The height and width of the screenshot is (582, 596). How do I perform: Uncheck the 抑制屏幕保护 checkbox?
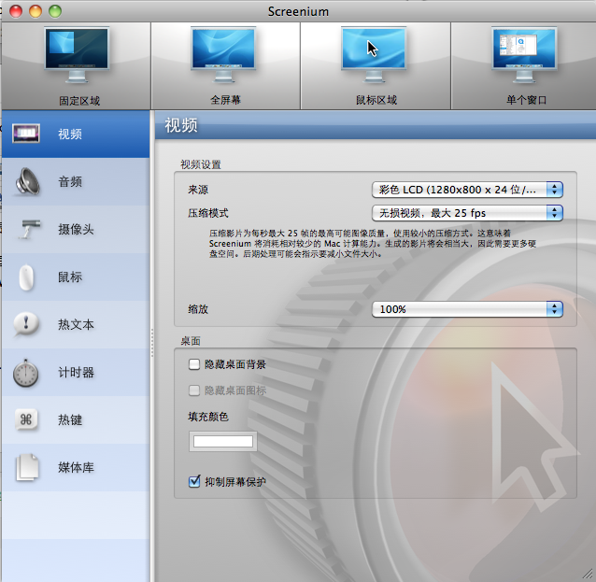(x=194, y=482)
